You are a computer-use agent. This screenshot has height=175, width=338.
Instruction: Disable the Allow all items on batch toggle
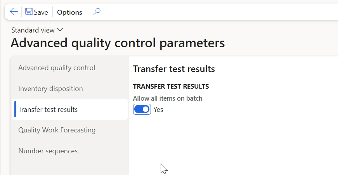142,110
